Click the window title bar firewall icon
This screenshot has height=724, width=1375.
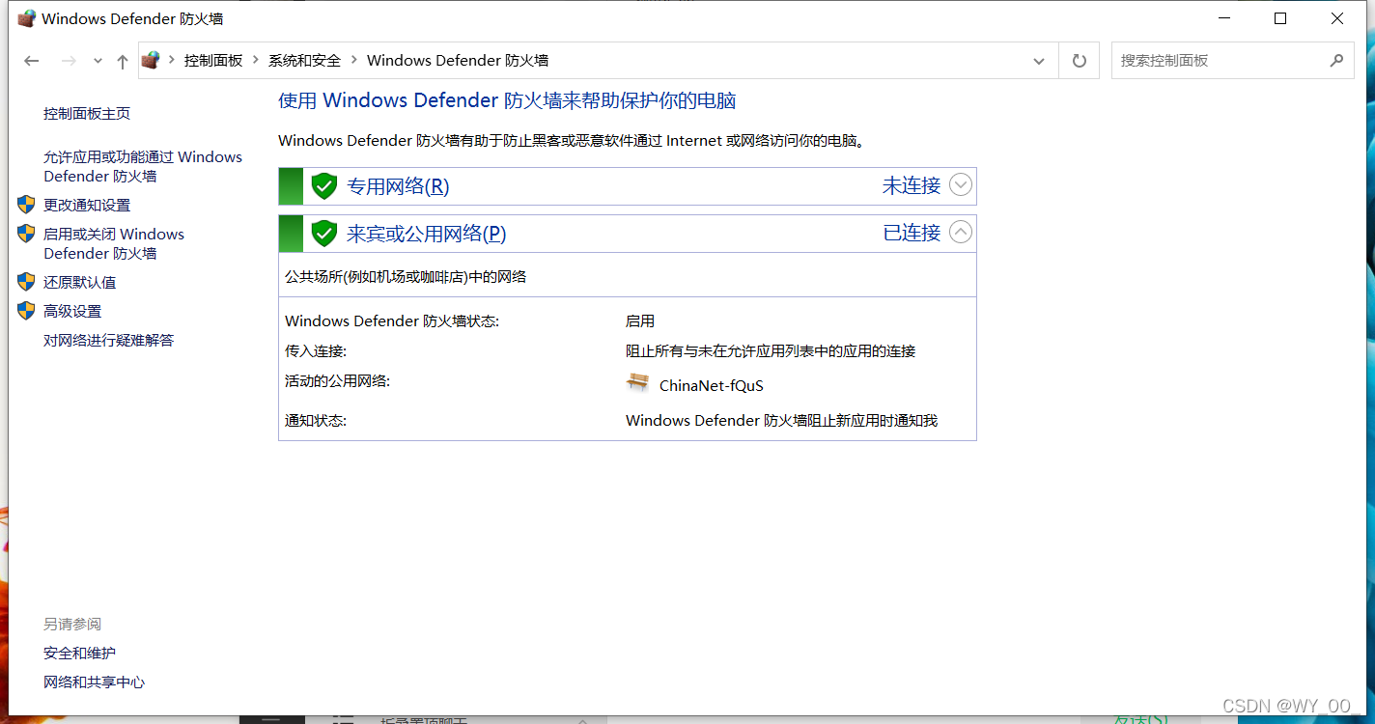pyautogui.click(x=27, y=18)
